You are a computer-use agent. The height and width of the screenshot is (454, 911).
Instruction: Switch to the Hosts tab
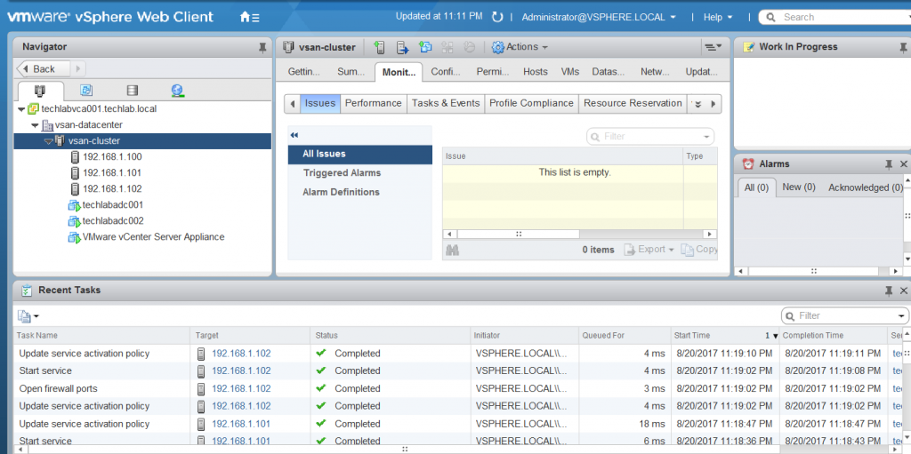535,72
